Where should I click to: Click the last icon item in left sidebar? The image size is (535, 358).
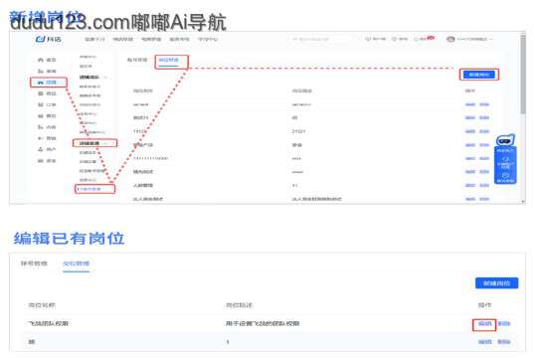click(47, 161)
